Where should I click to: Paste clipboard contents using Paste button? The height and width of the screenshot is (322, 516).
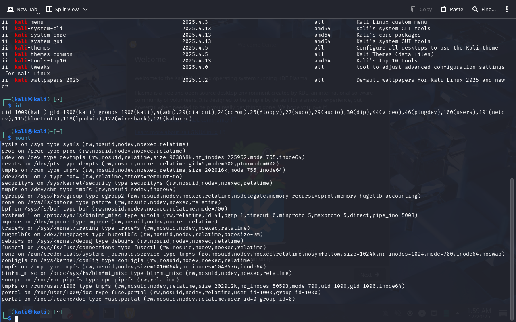point(452,9)
